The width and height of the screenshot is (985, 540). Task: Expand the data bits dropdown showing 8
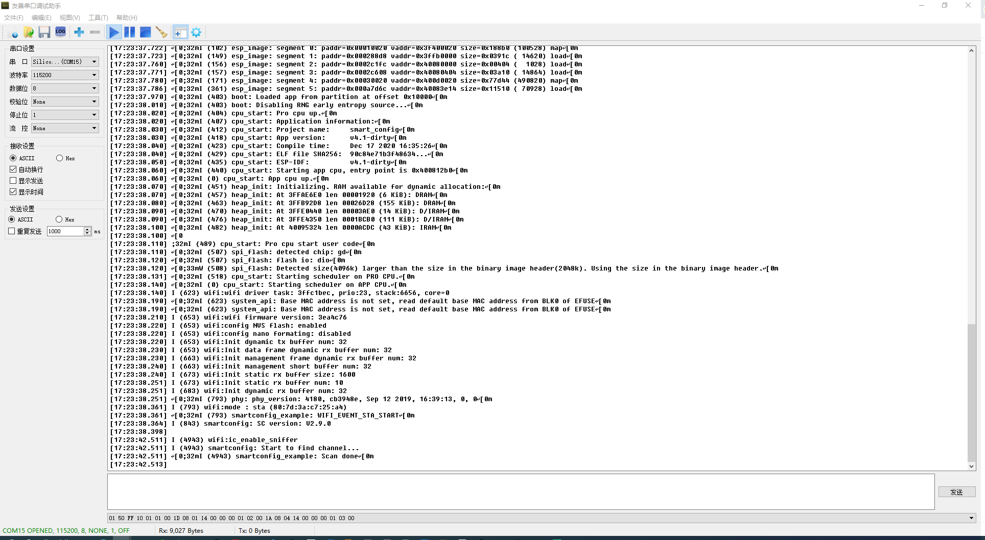coord(65,88)
